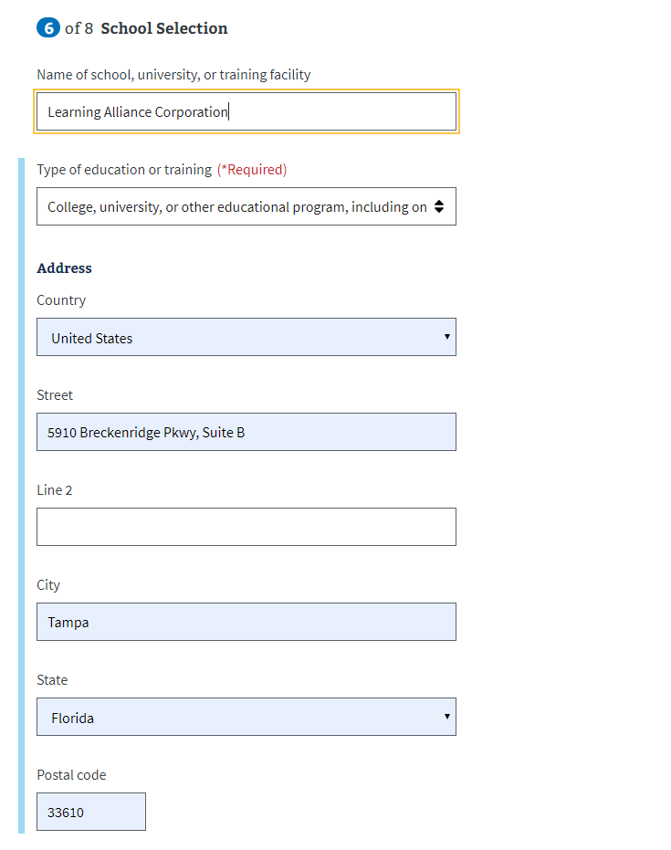Open the United States country dropdown

pyautogui.click(x=246, y=337)
